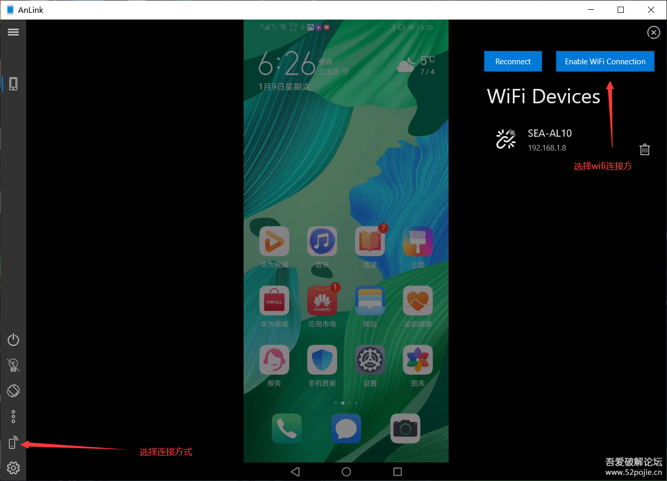
Task: Select the SEA-AL10 device entry
Action: (x=549, y=139)
